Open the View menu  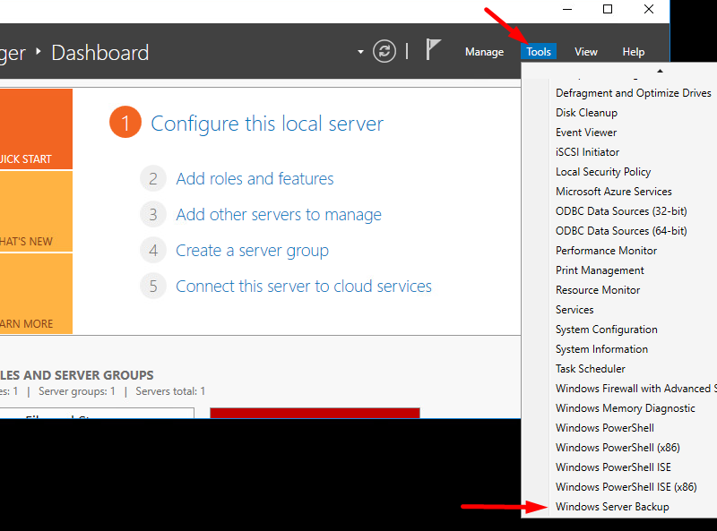coord(586,52)
